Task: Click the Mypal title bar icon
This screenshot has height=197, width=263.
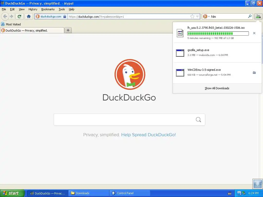Action: [x=3, y=3]
